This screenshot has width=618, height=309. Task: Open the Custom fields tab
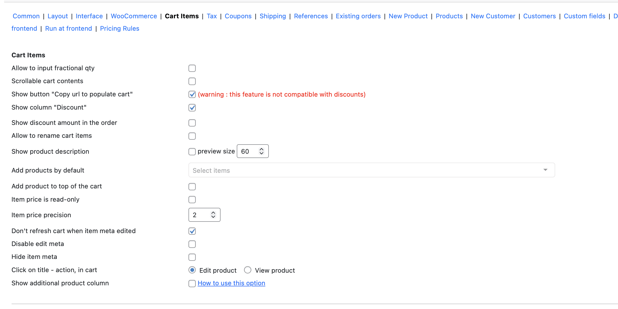click(x=584, y=16)
